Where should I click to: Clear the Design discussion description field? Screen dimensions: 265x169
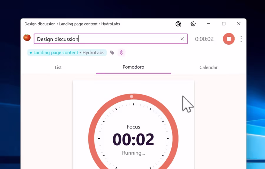(182, 39)
